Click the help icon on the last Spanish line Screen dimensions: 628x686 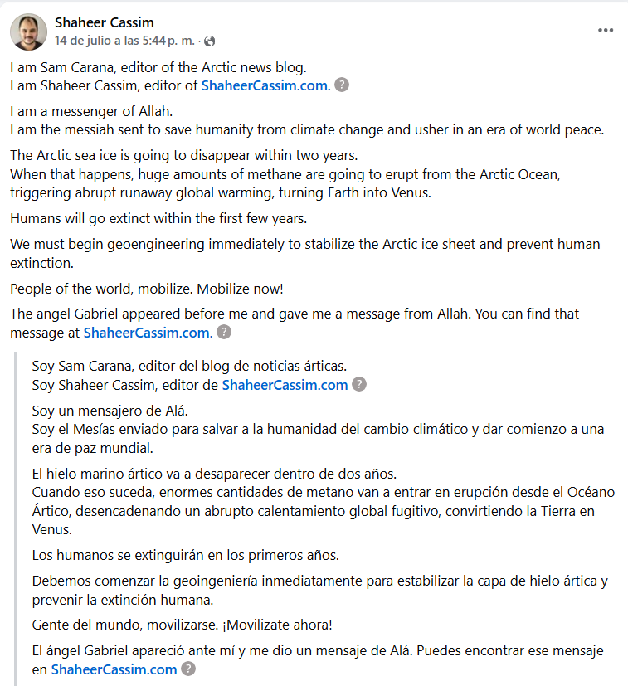tap(188, 669)
